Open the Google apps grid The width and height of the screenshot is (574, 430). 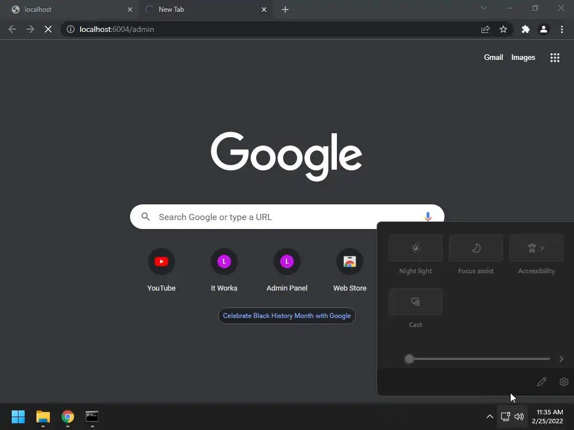click(x=555, y=58)
